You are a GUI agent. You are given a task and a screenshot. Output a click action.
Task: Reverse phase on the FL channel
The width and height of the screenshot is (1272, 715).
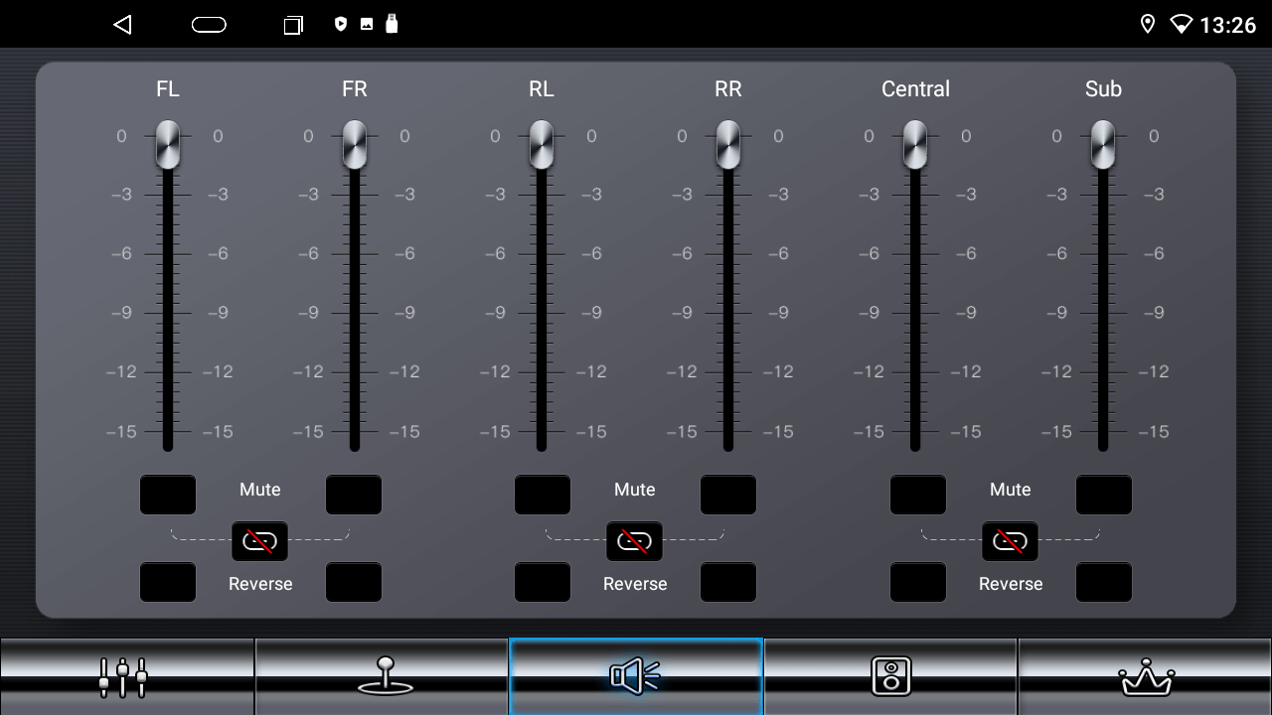[168, 582]
